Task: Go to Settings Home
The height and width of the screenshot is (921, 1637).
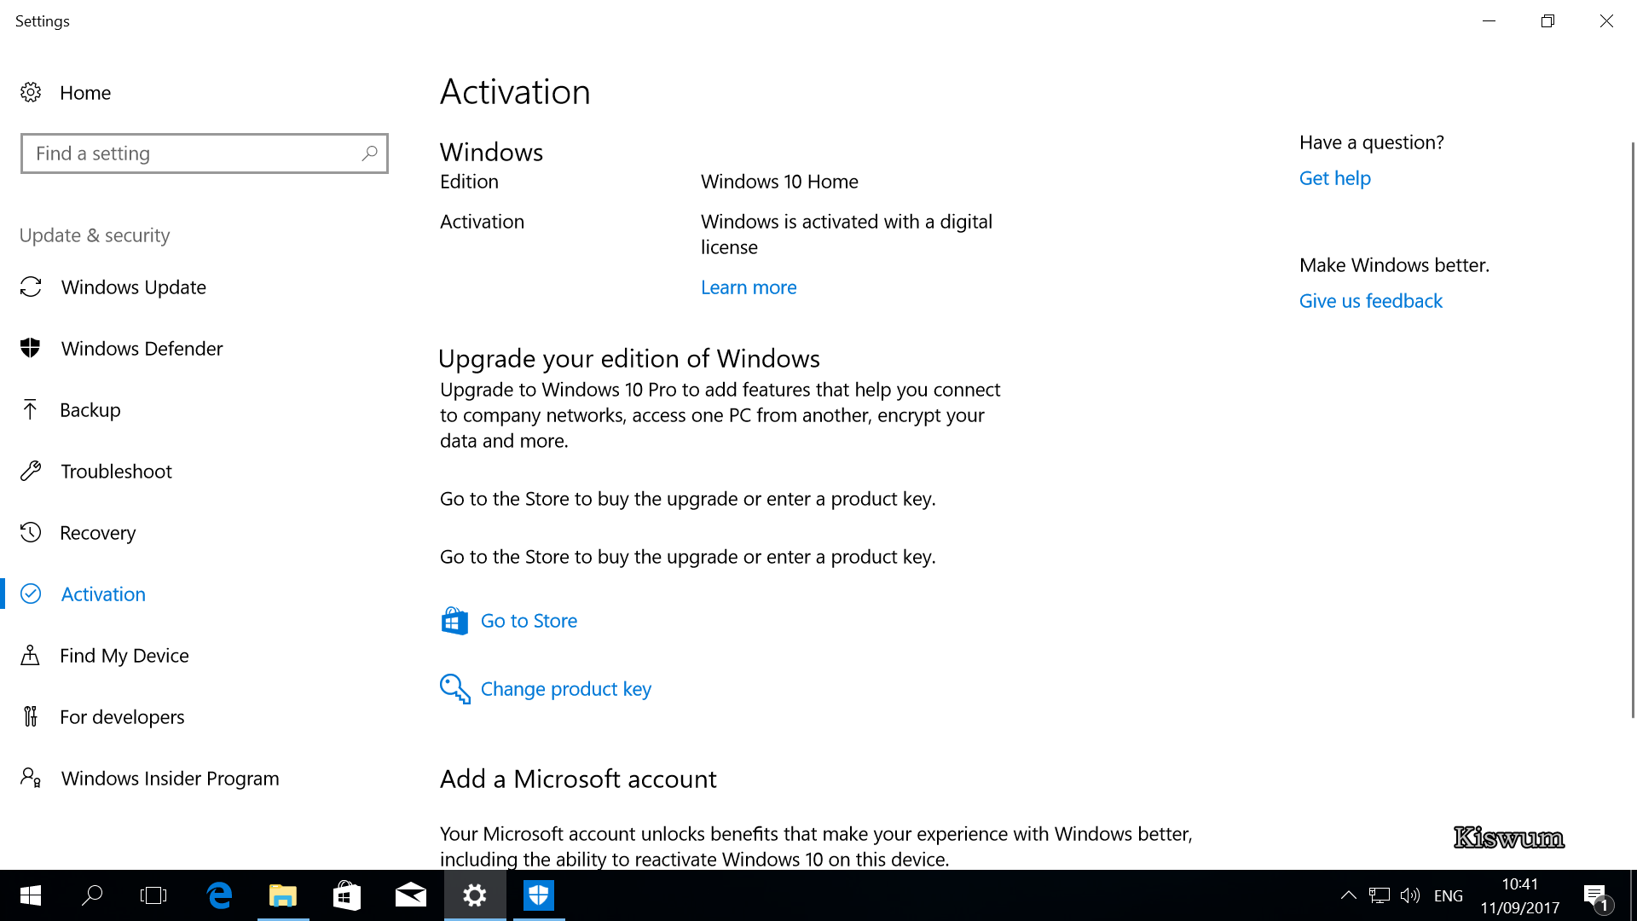Action: tap(85, 93)
